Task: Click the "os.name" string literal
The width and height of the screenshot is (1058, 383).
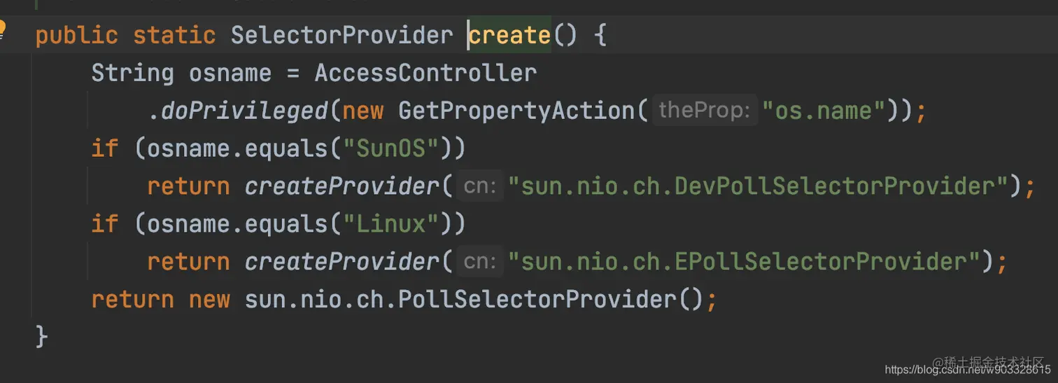Action: [x=825, y=111]
